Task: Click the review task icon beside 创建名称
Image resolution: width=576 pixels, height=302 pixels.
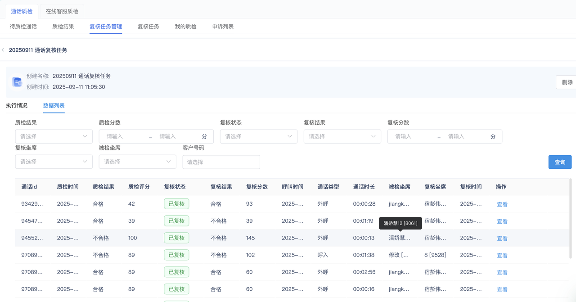Action: 17,82
